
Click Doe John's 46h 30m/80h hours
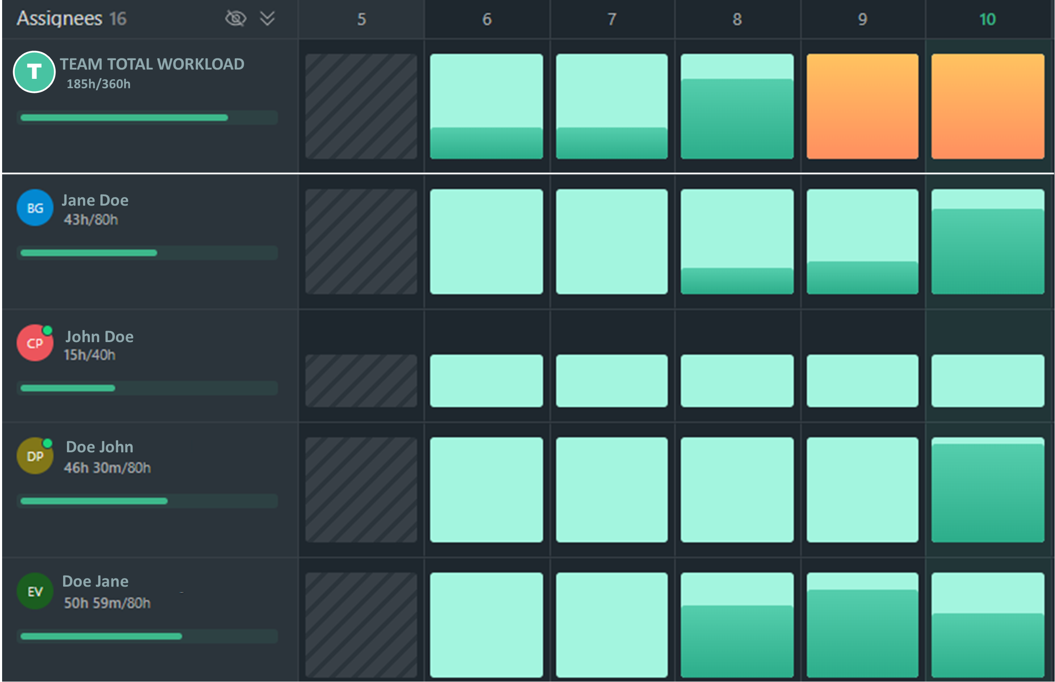click(x=107, y=468)
